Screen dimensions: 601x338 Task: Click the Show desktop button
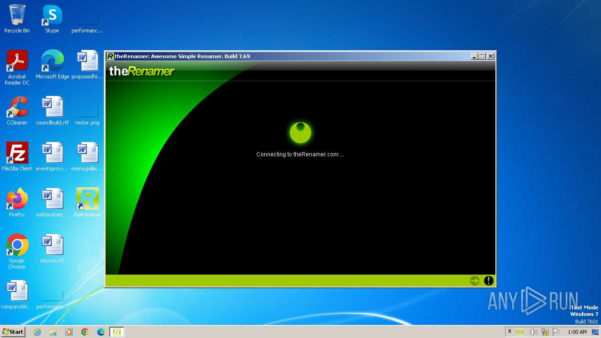[595, 332]
